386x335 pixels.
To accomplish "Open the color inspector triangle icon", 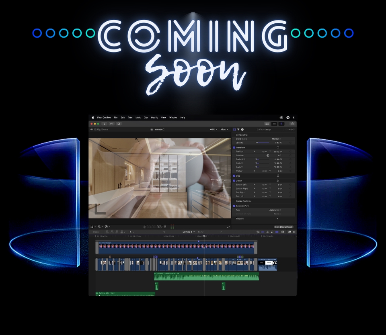I will click(x=238, y=129).
